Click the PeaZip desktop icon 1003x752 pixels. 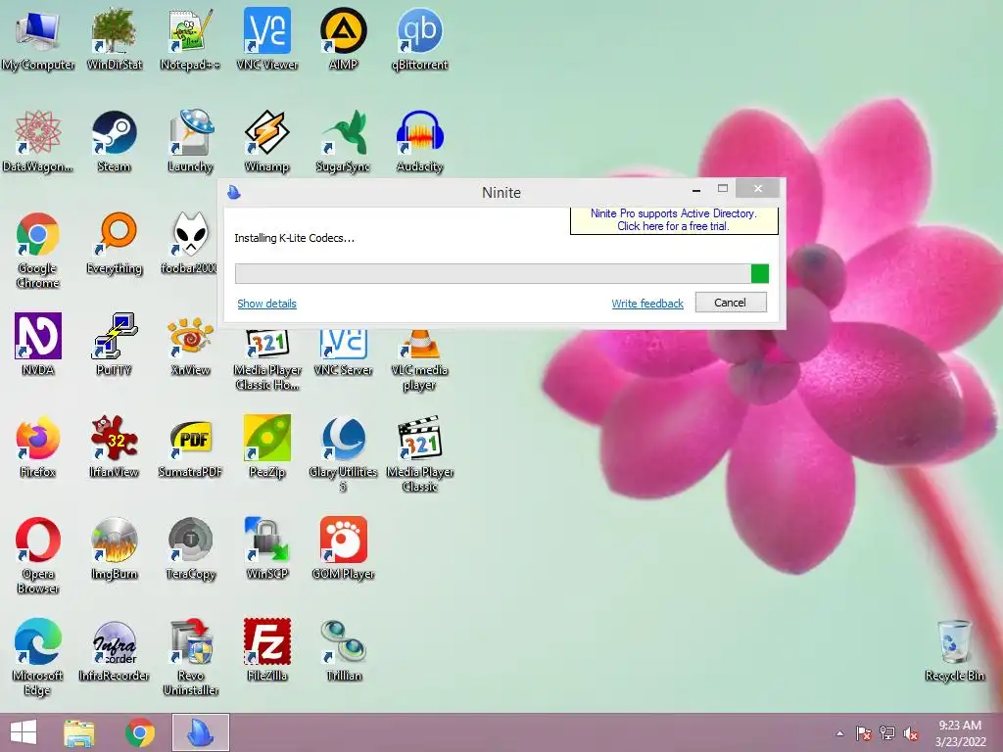pos(266,447)
